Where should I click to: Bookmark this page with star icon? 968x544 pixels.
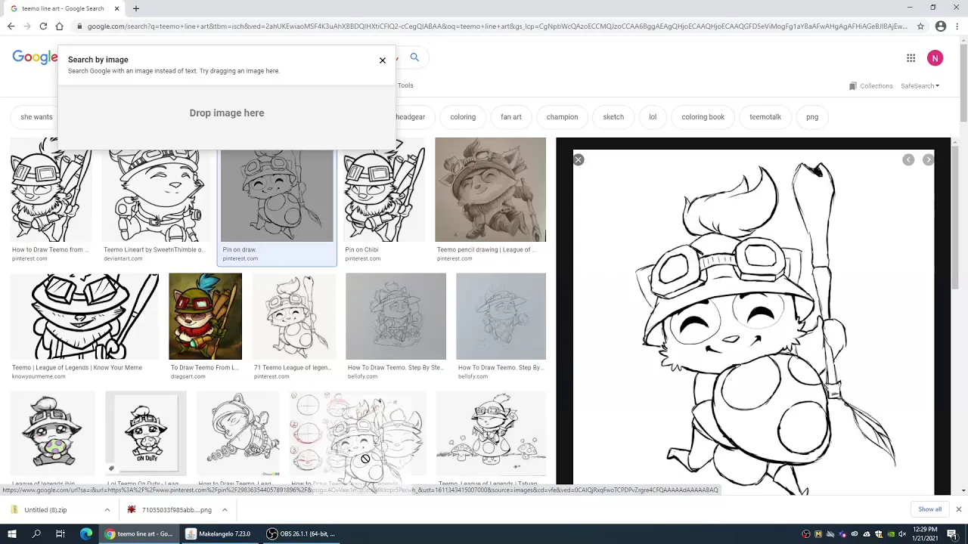pos(920,26)
